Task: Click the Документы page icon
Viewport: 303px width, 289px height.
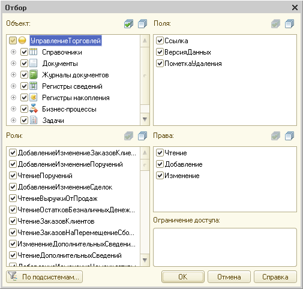Action: pos(34,64)
